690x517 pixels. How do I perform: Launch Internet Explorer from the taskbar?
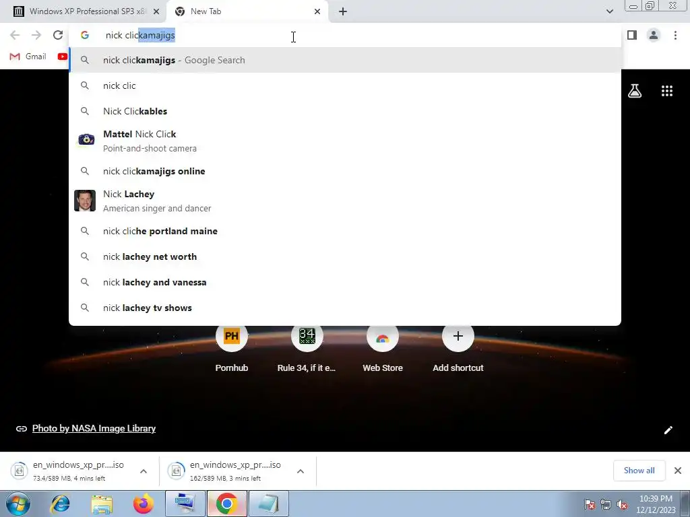(60, 504)
